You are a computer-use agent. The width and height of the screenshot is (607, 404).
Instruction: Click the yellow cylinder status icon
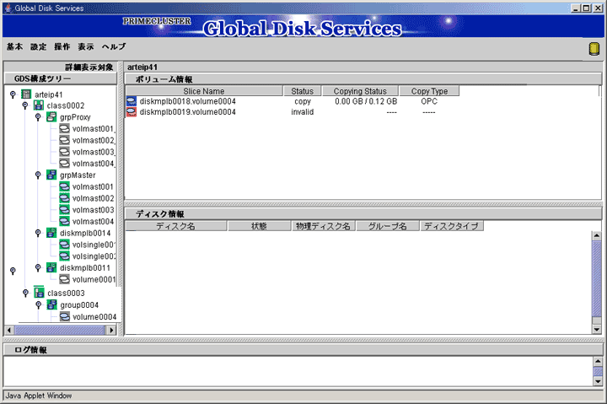pyautogui.click(x=594, y=49)
